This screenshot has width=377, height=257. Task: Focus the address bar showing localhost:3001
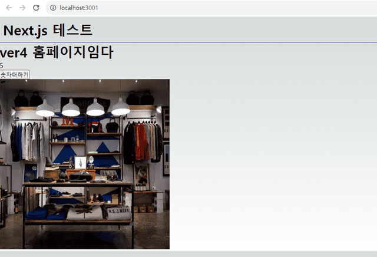211,8
